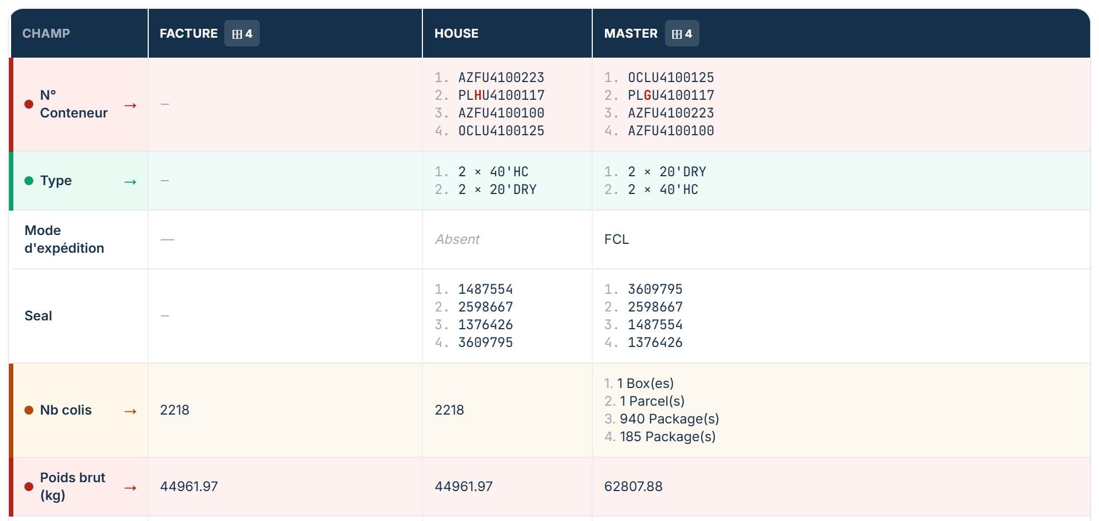The image size is (1099, 521).
Task: Click the red status dot for N° Conteneur
Action: (29, 104)
